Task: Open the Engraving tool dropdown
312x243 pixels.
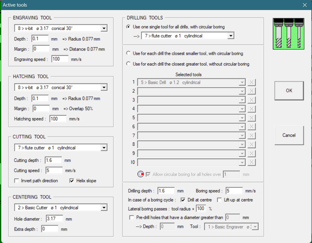Action: pos(104,28)
